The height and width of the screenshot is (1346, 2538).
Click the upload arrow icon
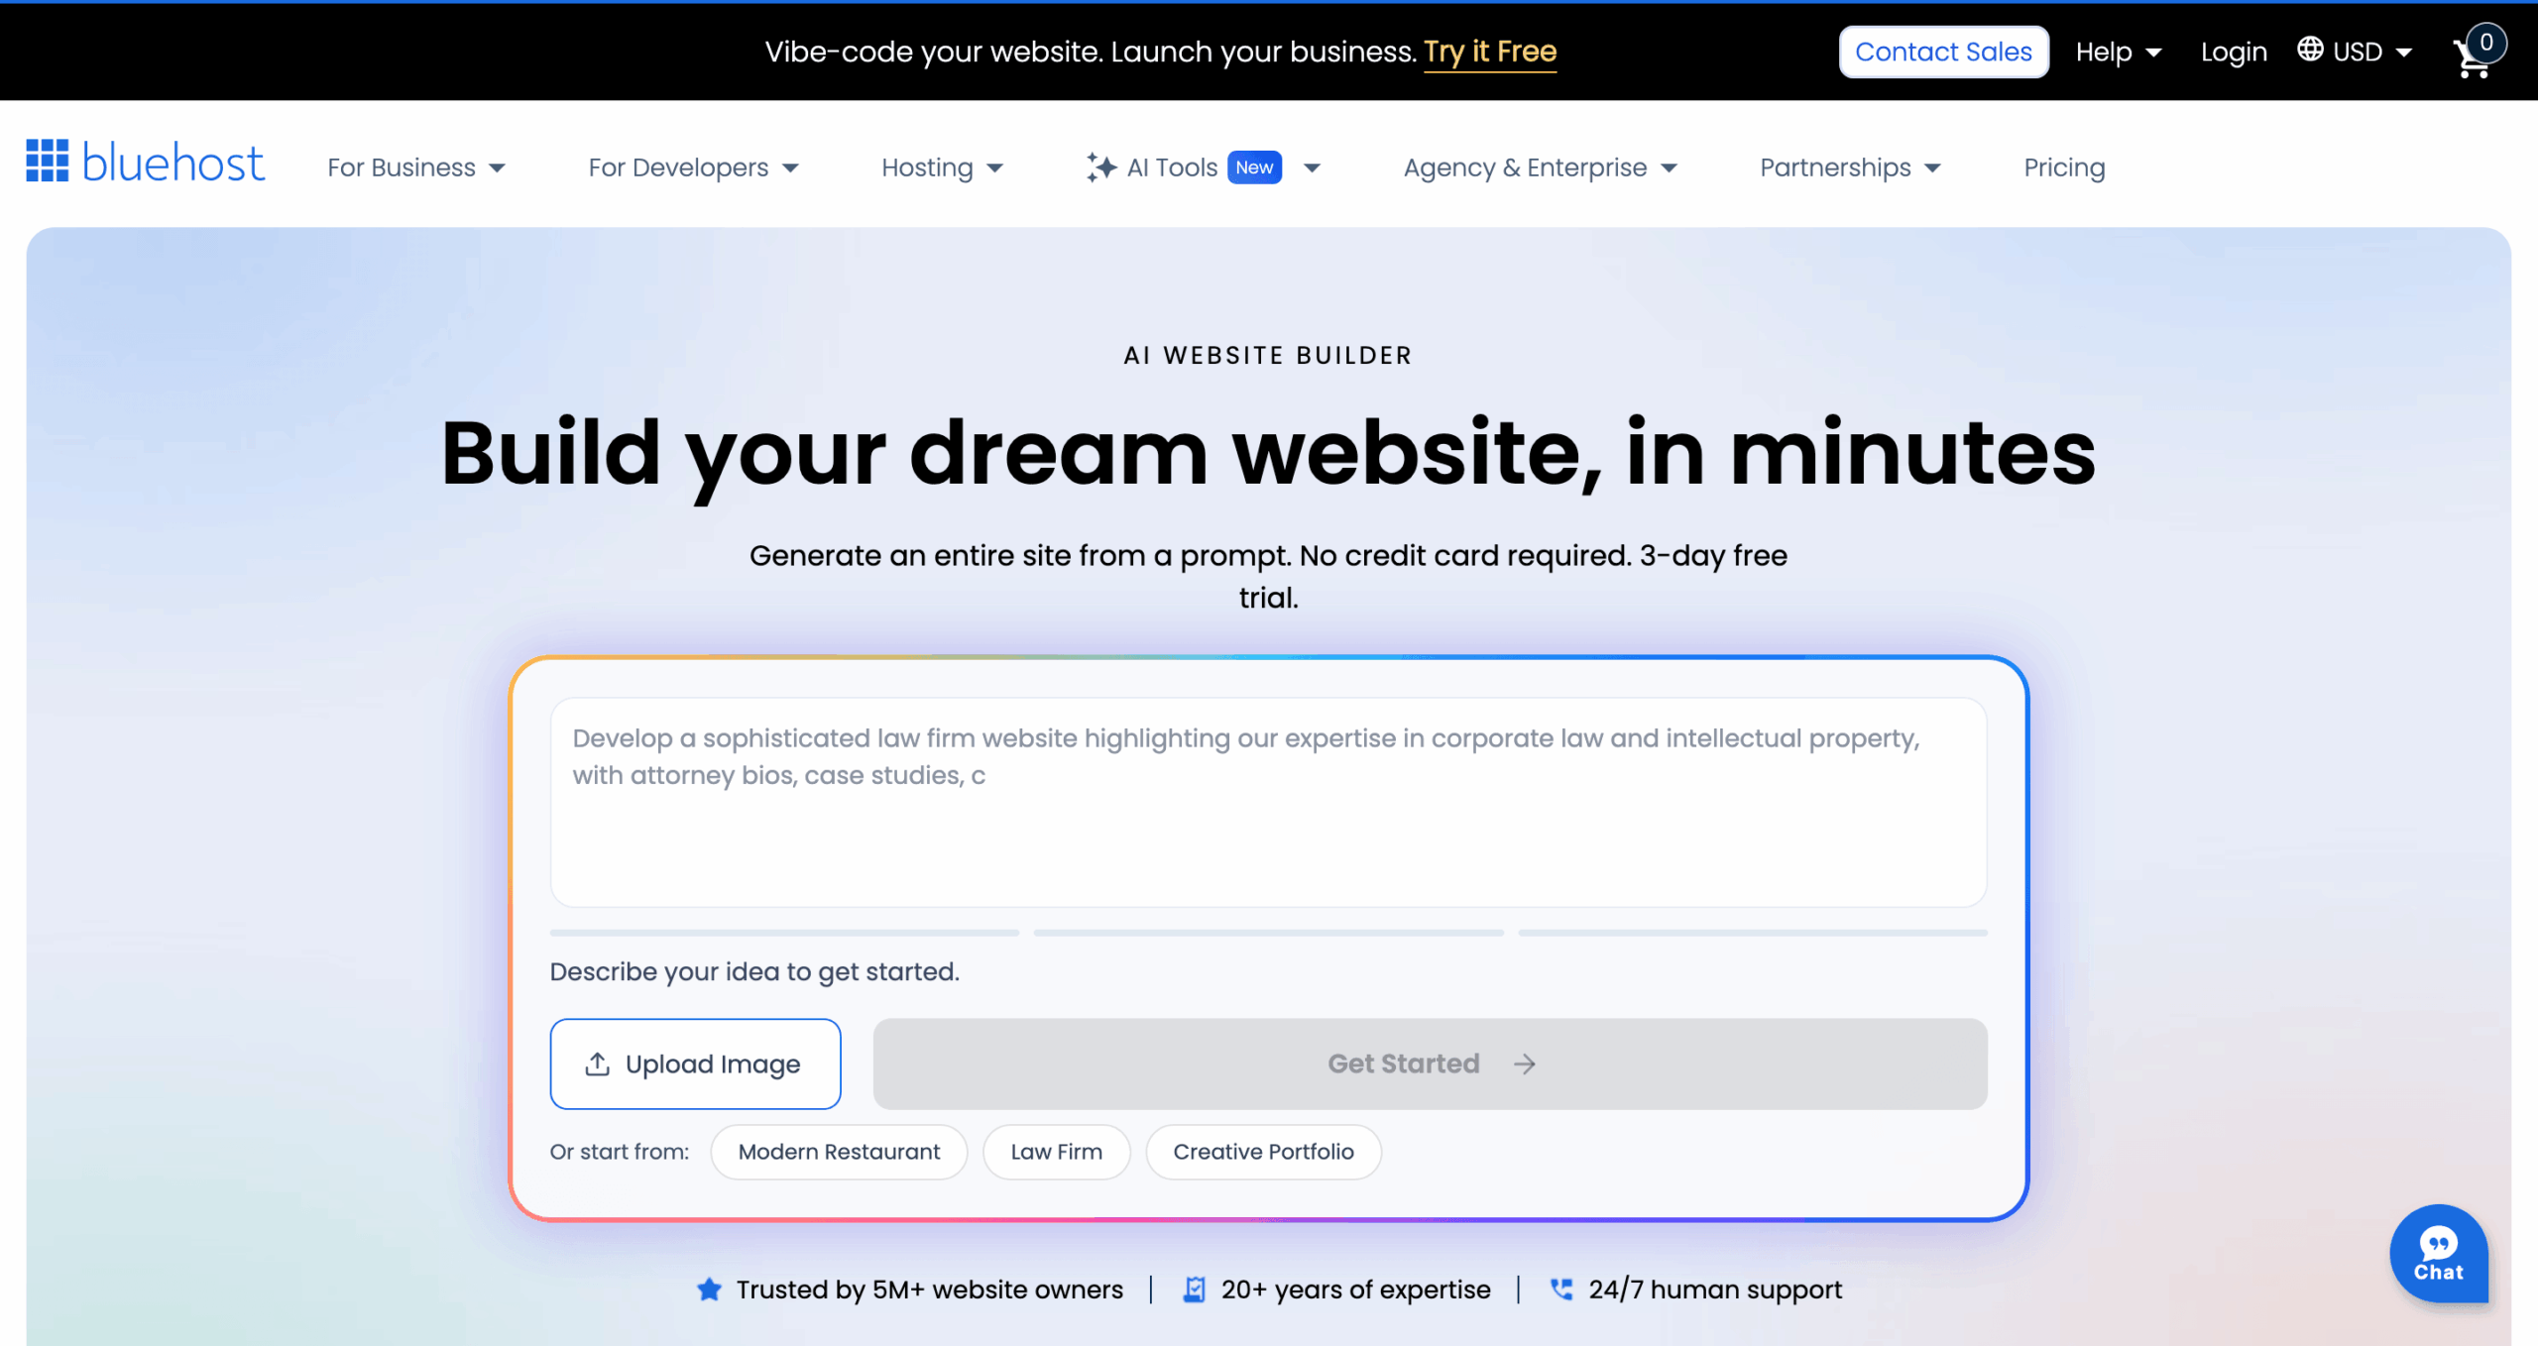597,1064
